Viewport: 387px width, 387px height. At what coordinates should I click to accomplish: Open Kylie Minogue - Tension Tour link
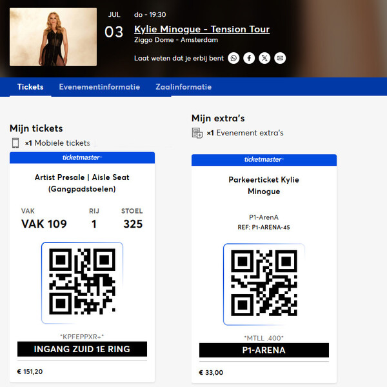[202, 29]
